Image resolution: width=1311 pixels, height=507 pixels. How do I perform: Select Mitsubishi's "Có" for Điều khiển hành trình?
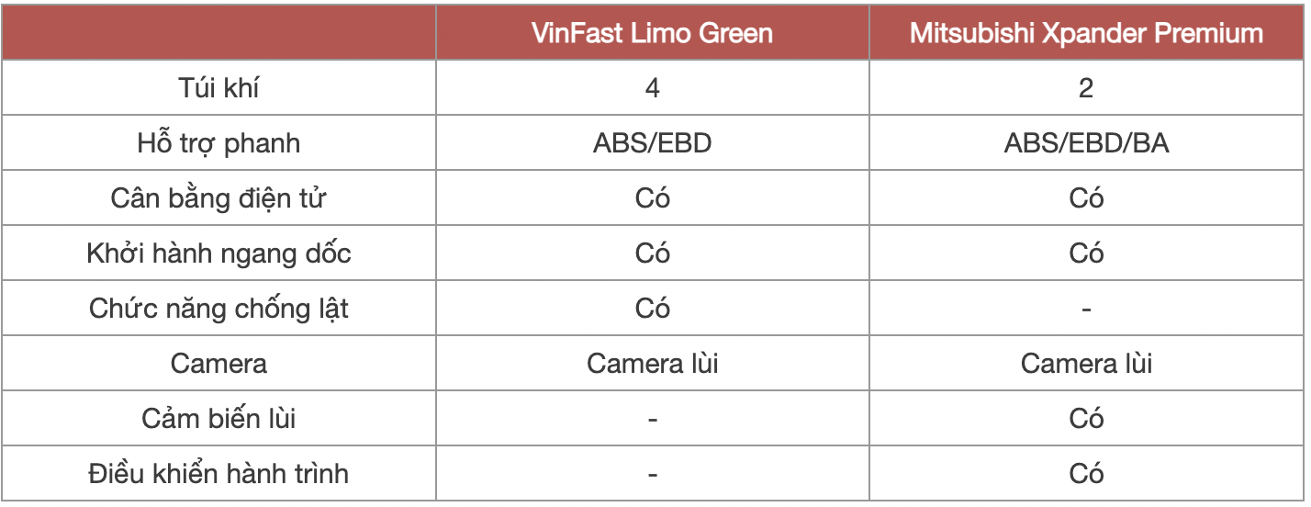1086,474
